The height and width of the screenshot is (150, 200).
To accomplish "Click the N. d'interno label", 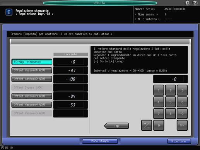I will coord(147,19).
